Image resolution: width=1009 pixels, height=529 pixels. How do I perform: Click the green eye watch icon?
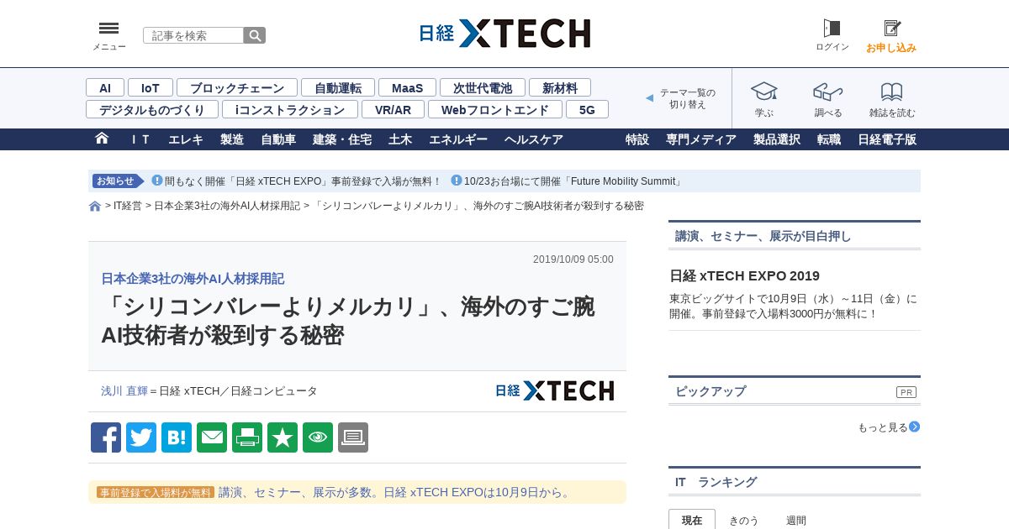(x=318, y=437)
